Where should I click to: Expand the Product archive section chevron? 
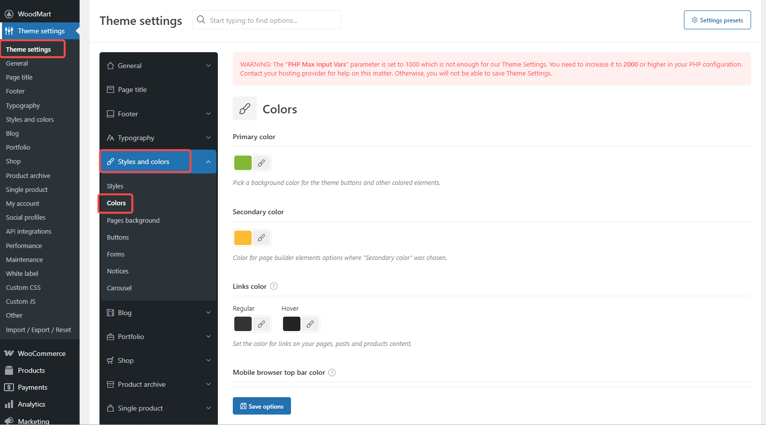(x=208, y=384)
